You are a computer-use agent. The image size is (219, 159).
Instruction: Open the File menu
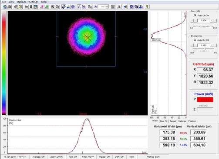tap(4, 2)
